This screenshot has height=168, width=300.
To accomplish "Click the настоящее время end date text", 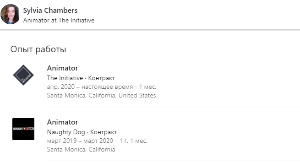I will pos(107,87).
